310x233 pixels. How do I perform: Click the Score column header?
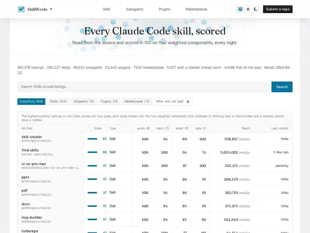click(98, 128)
